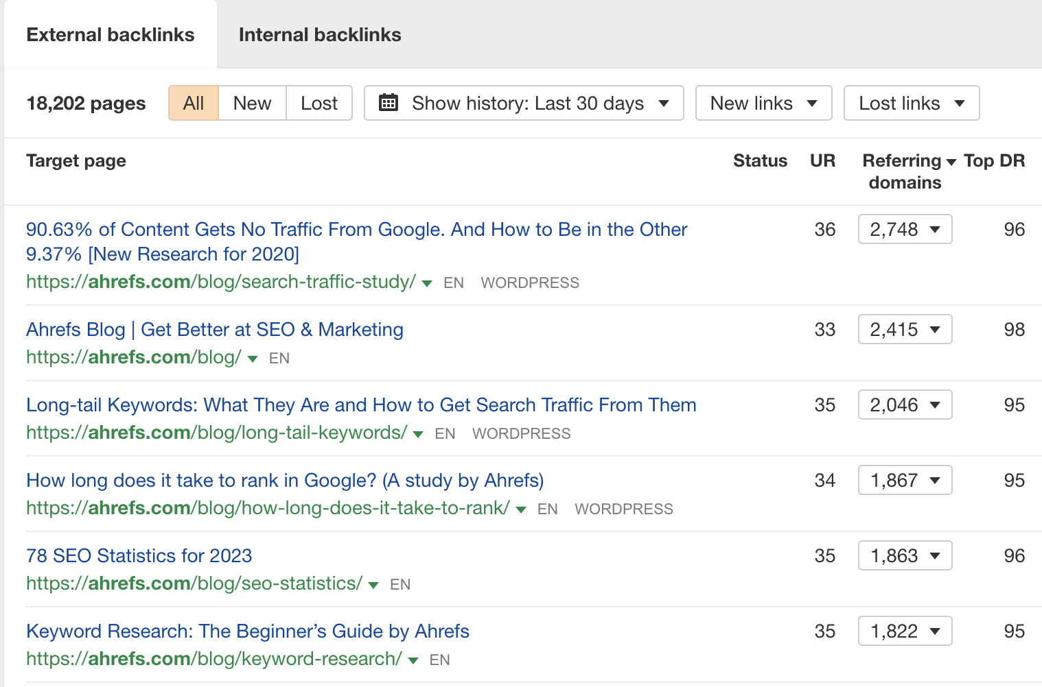Open the long-tail-keywords URL
This screenshot has width=1042, height=687.
coord(217,433)
